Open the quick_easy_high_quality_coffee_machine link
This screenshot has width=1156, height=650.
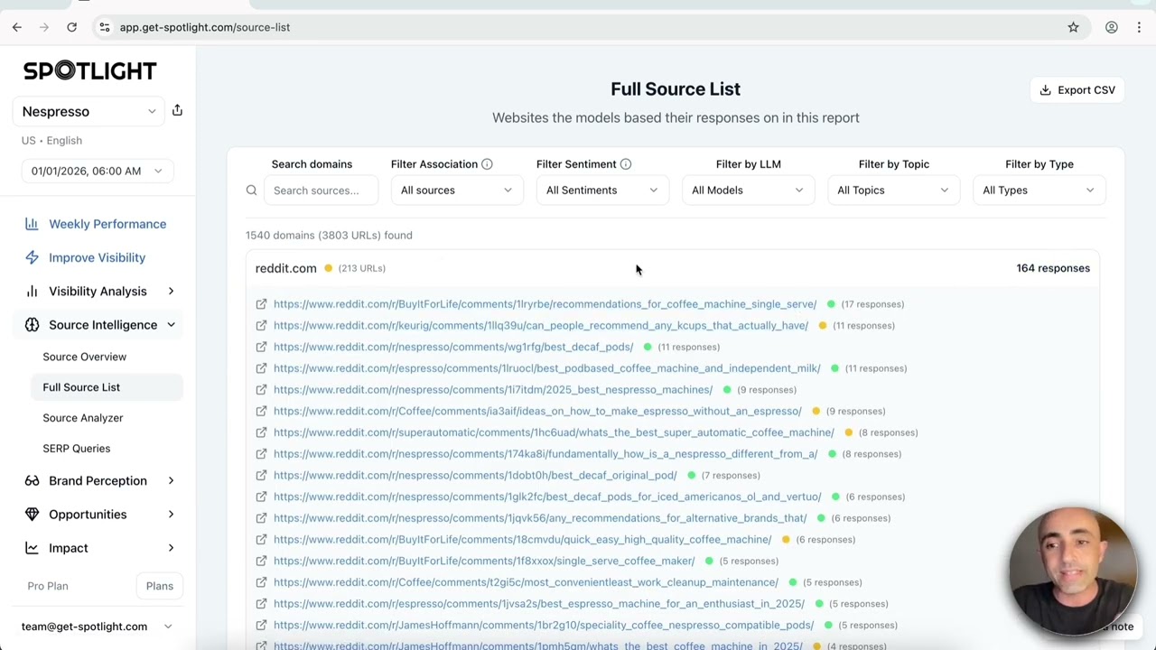point(523,540)
